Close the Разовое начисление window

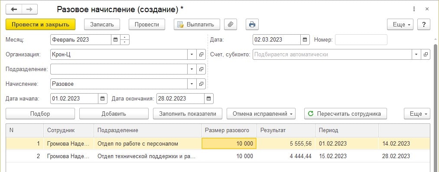(x=427, y=9)
